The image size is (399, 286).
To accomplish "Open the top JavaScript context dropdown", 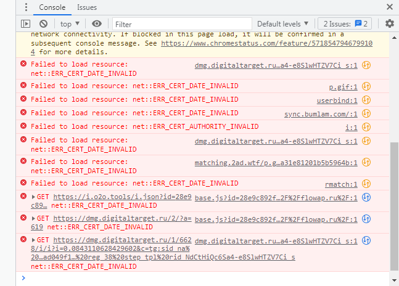I will coord(70,23).
